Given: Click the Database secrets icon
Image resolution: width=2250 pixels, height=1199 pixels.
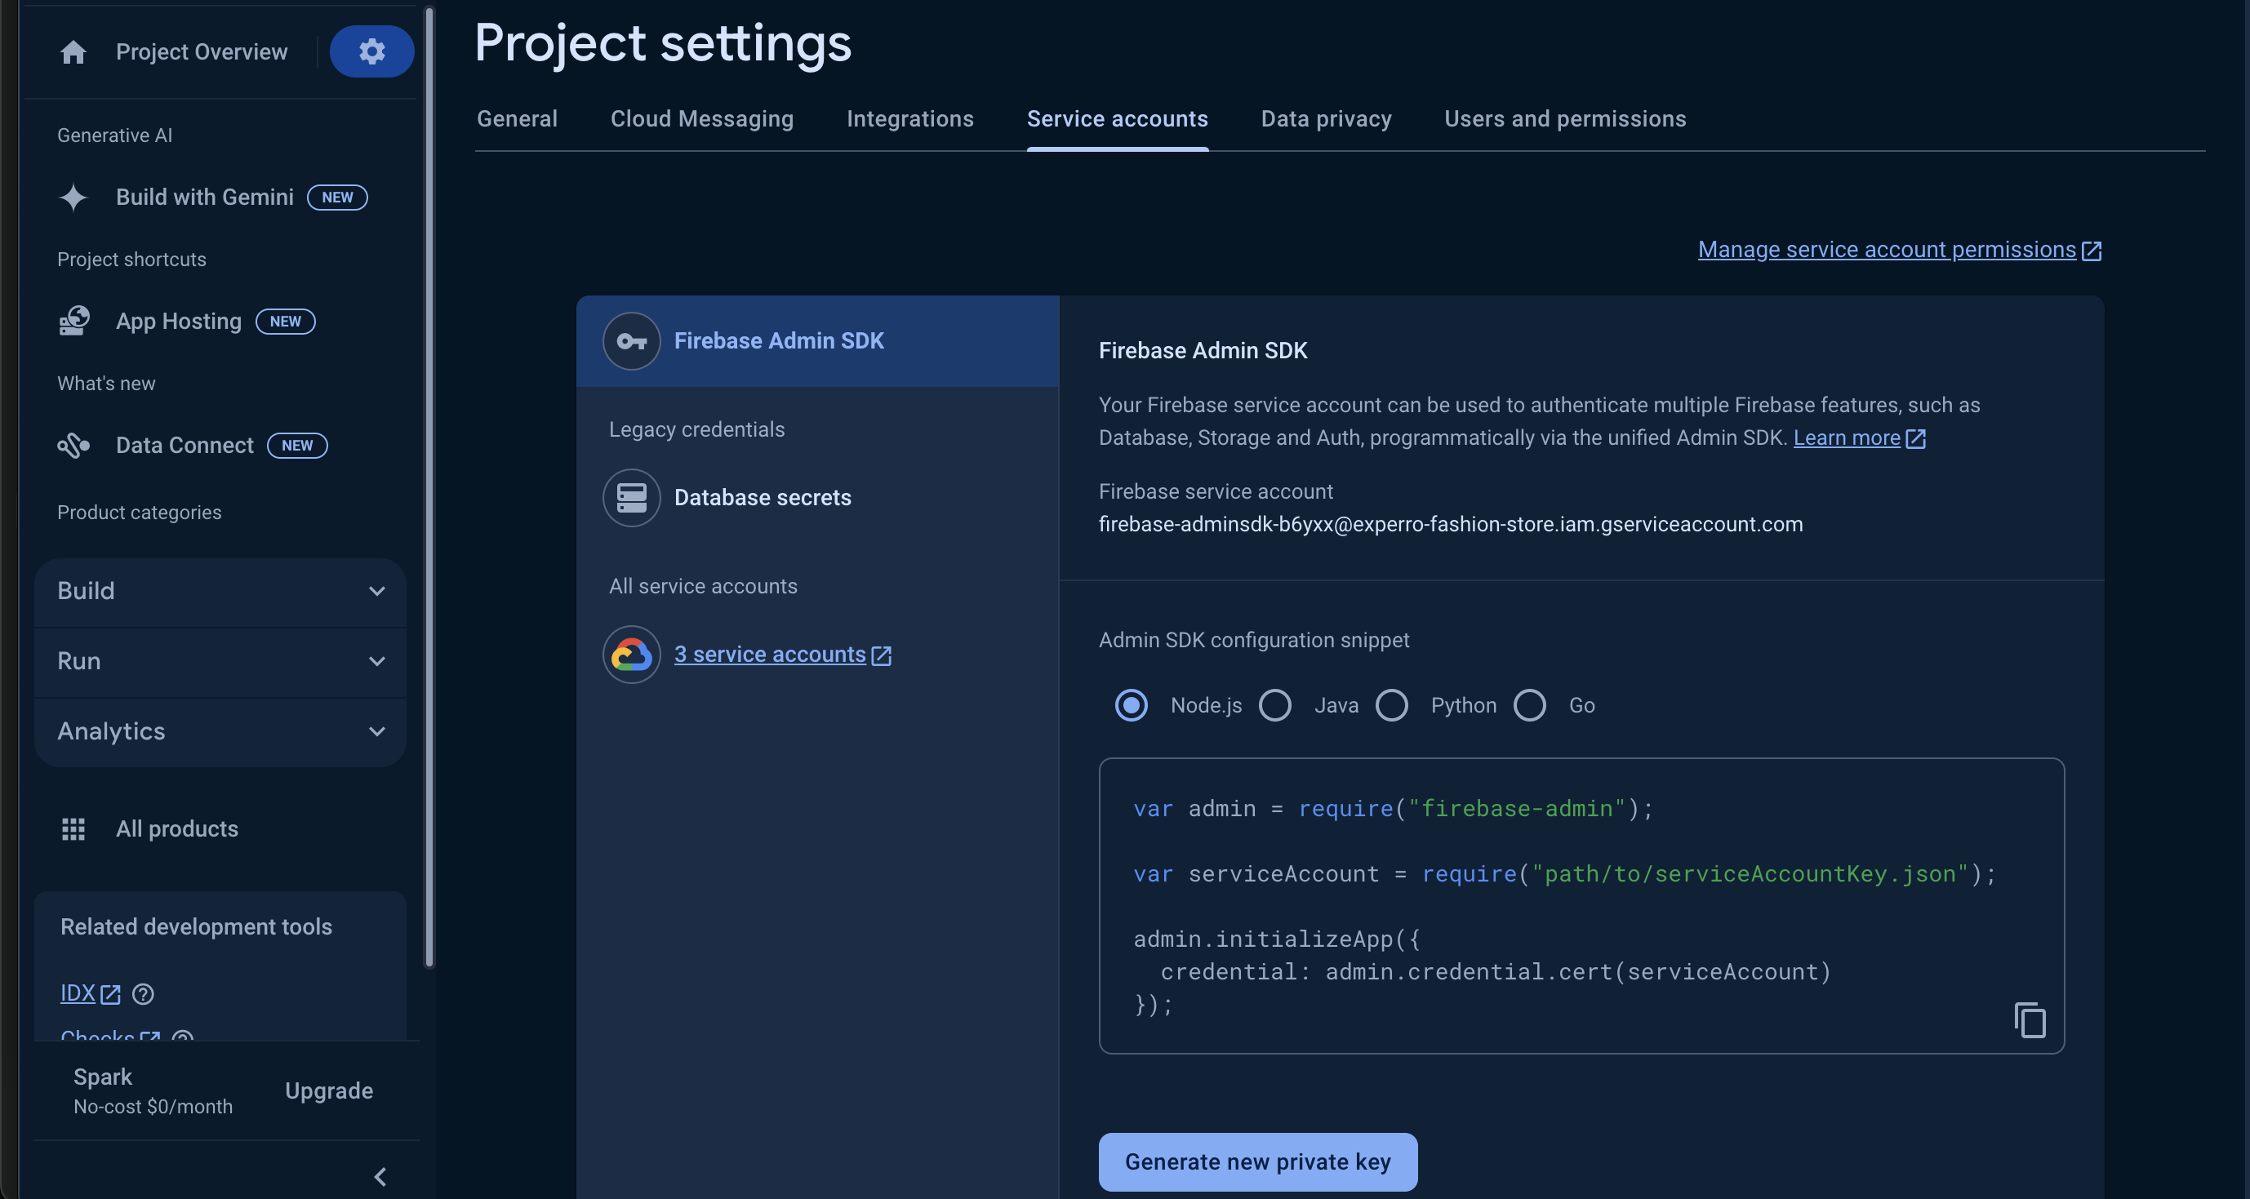Looking at the screenshot, I should tap(630, 498).
